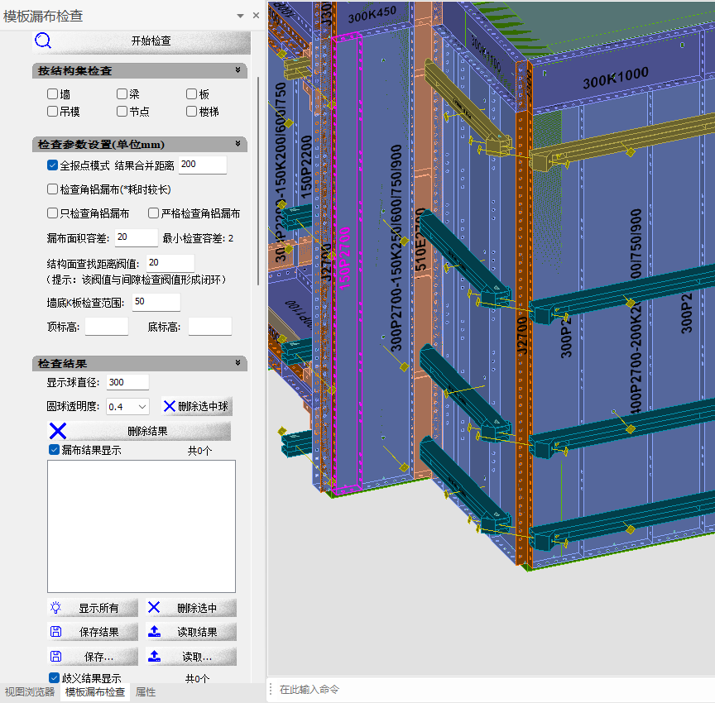Click the 保存结果 button
The width and height of the screenshot is (715, 703).
click(93, 632)
